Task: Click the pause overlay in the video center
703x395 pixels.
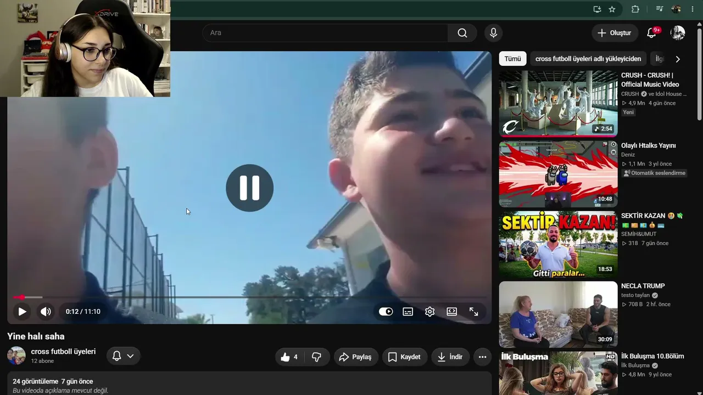Action: coord(249,188)
